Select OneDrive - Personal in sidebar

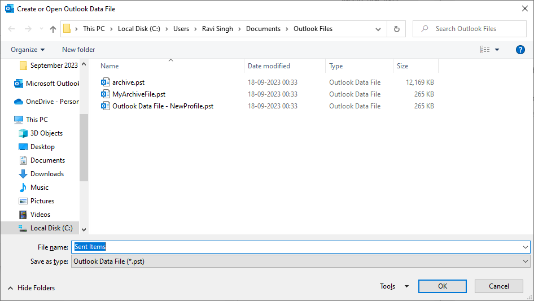pyautogui.click(x=46, y=102)
